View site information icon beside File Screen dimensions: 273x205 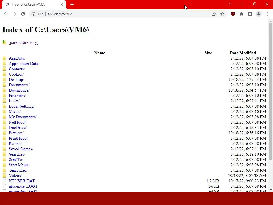click(33, 14)
